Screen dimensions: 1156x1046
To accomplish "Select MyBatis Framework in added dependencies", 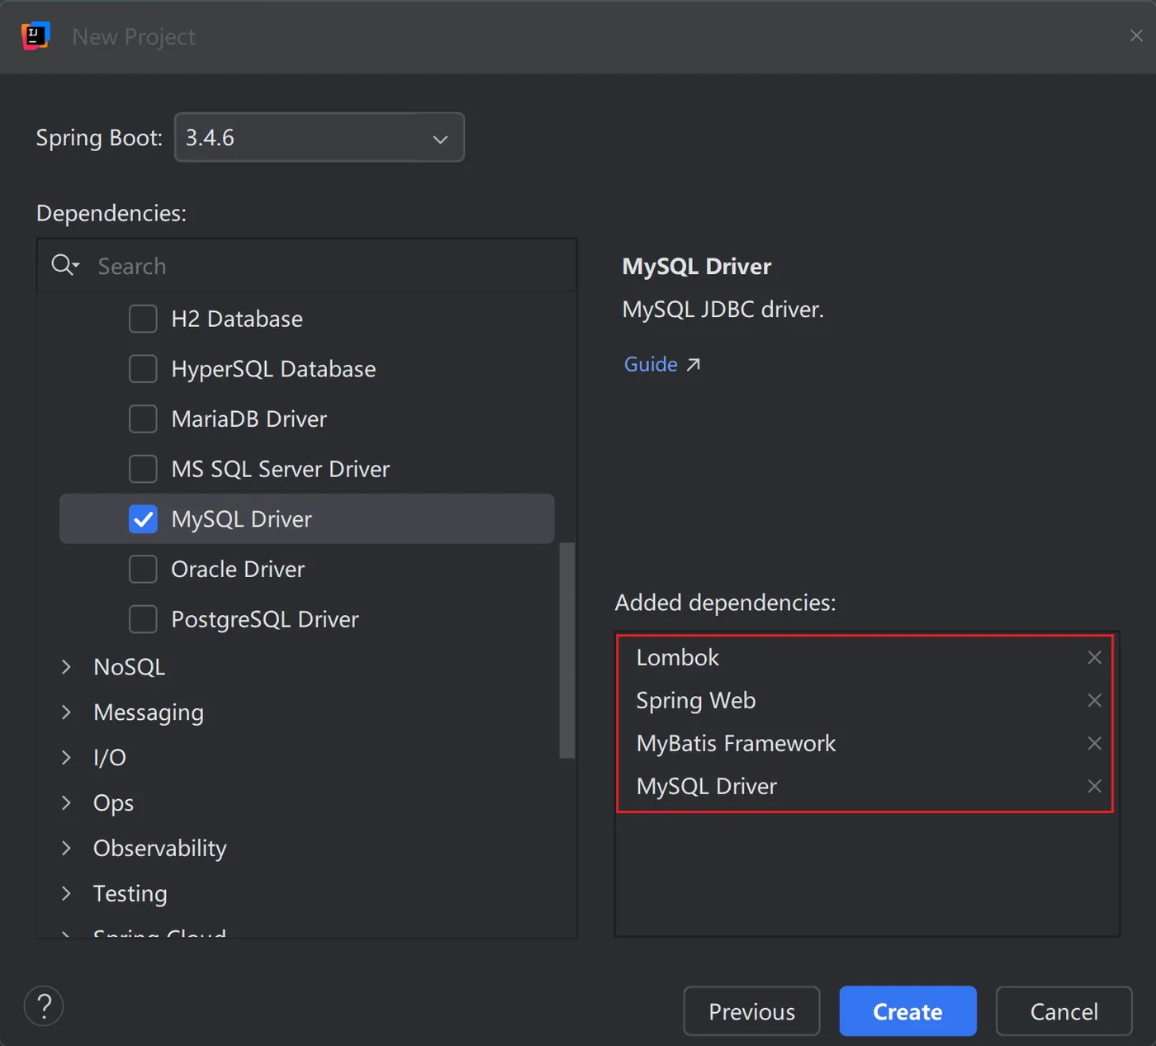I will tap(736, 743).
